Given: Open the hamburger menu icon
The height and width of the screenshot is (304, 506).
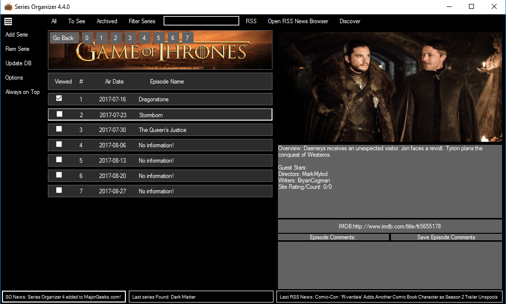Looking at the screenshot, I should click(8, 21).
